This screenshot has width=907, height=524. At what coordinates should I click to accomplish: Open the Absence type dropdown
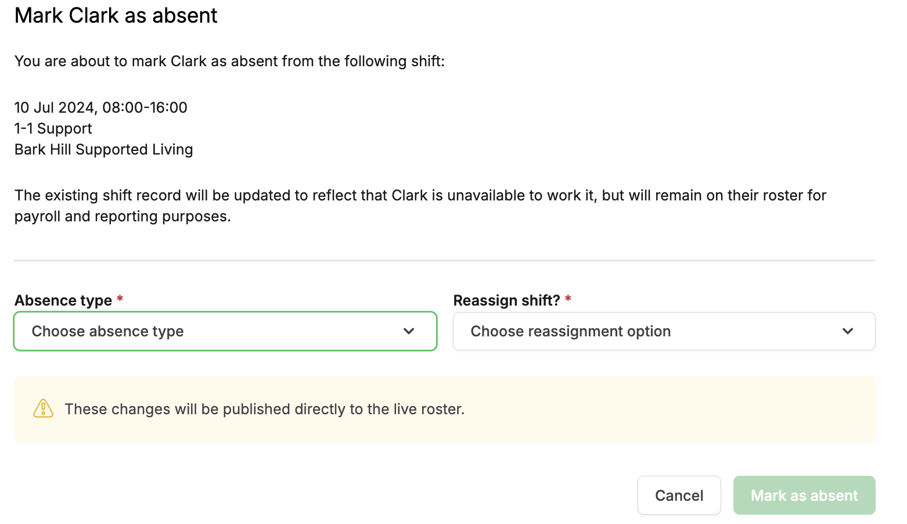pos(225,331)
